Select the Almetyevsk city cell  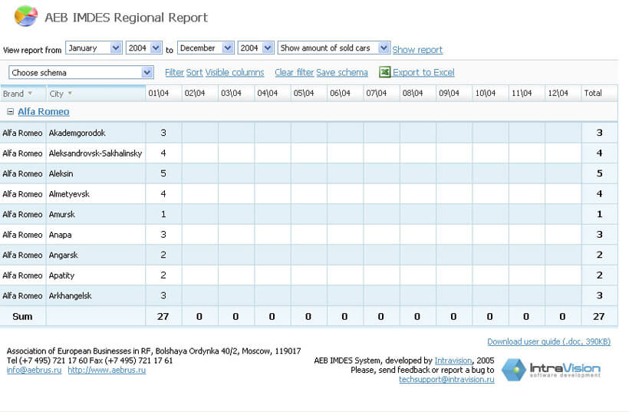pyautogui.click(x=95, y=194)
